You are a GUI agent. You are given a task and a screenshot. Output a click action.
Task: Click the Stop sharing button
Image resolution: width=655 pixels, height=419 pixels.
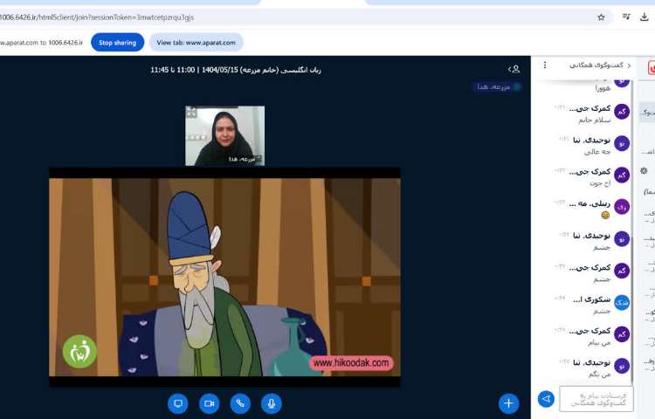coord(117,43)
